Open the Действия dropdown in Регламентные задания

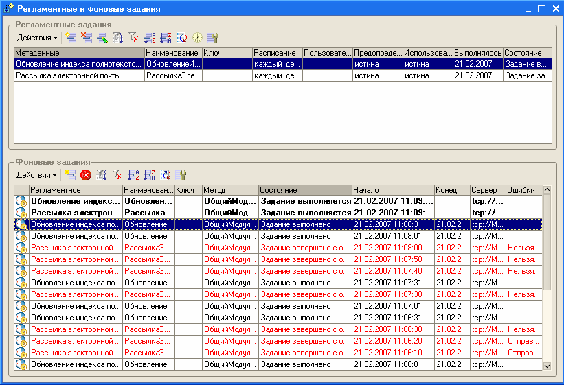(x=36, y=38)
